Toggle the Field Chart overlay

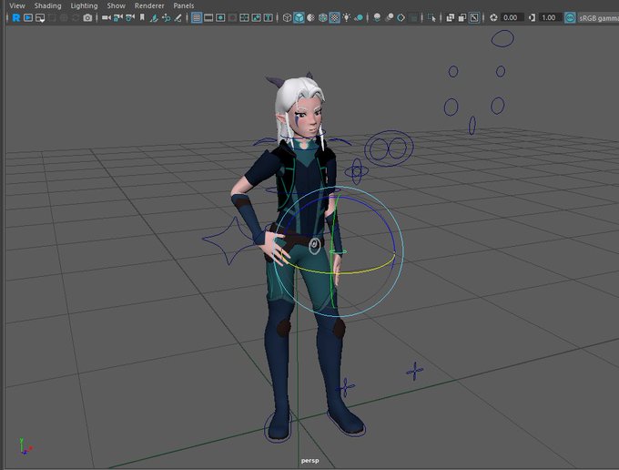[x=244, y=18]
